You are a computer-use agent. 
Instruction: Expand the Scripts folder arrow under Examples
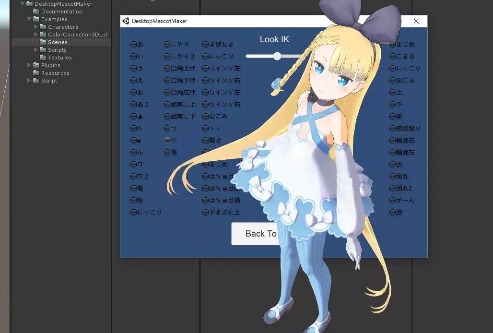point(35,50)
